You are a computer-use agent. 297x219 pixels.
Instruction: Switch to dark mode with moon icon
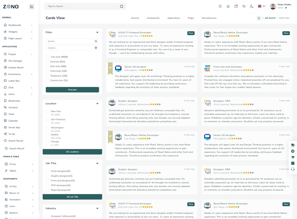click(x=252, y=6)
